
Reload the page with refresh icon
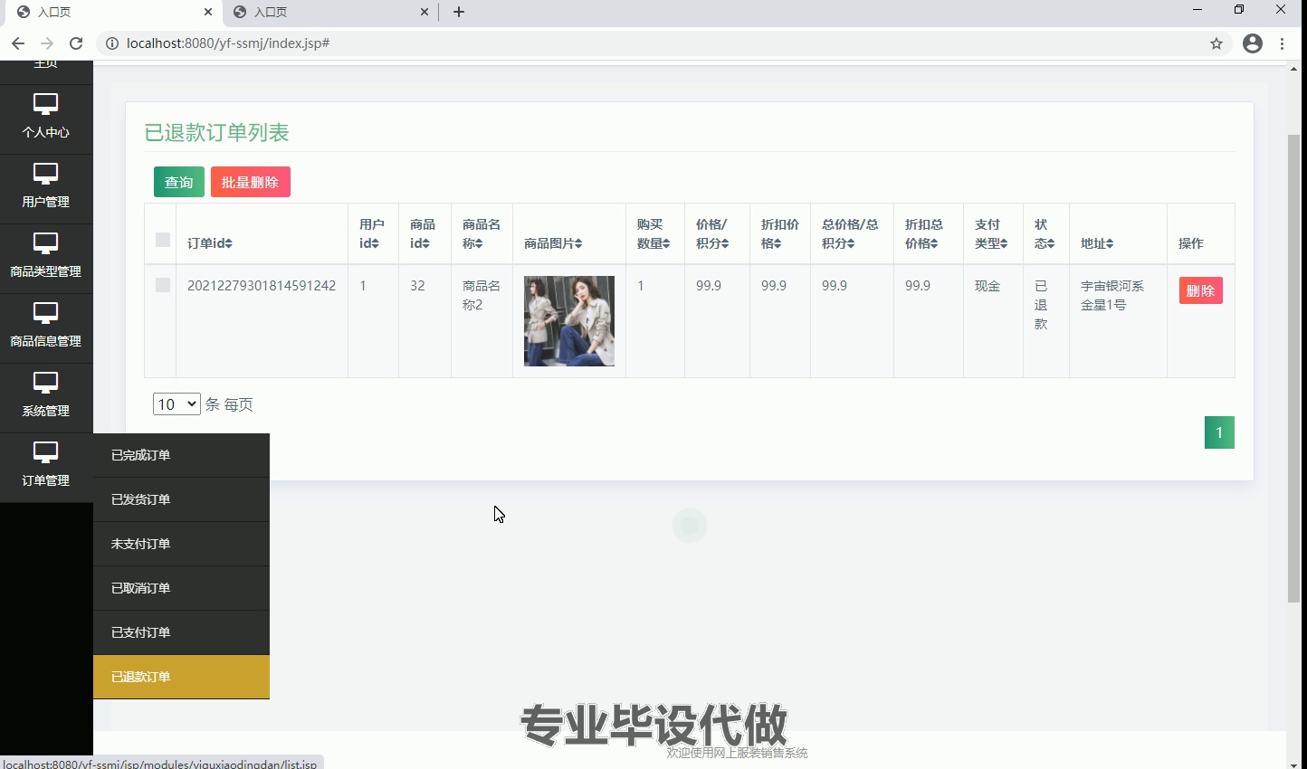(x=76, y=43)
